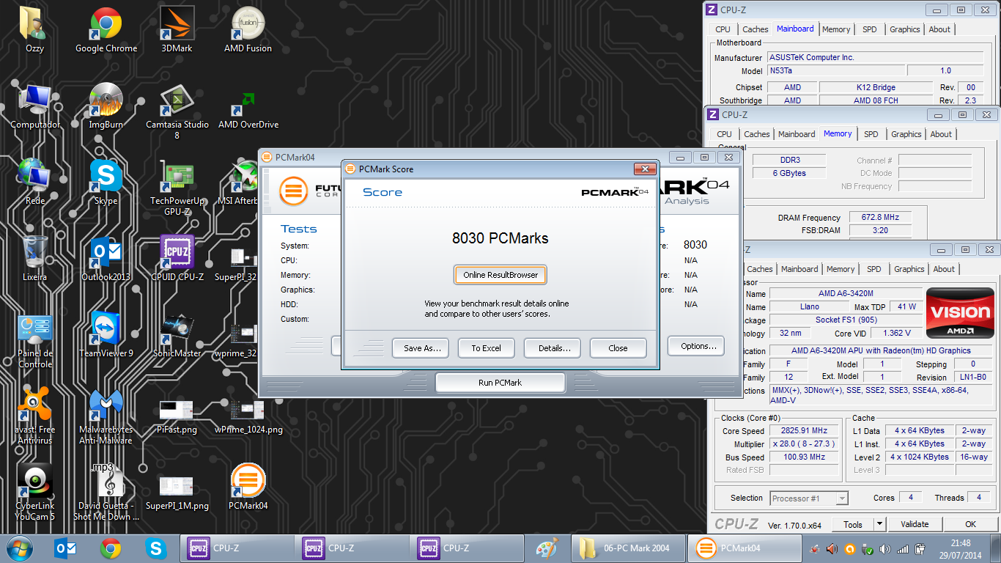Open Camtasia Studio 8 shortcut

[177, 111]
